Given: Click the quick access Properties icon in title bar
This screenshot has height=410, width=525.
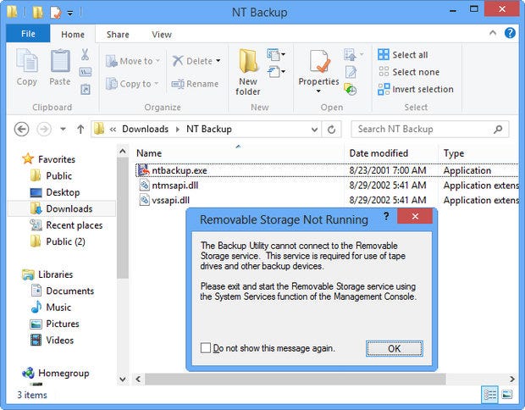Looking at the screenshot, I should coord(56,13).
